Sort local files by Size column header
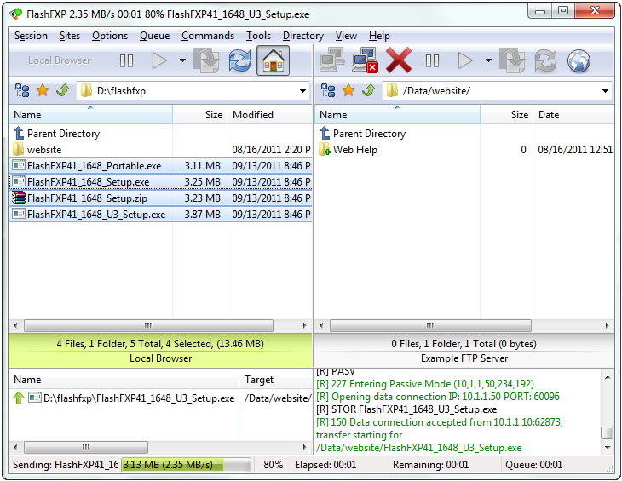The height and width of the screenshot is (481, 622). [213, 115]
